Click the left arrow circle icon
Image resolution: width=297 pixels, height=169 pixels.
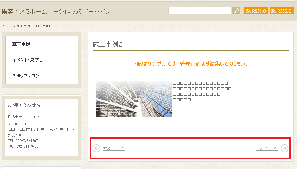(97, 148)
